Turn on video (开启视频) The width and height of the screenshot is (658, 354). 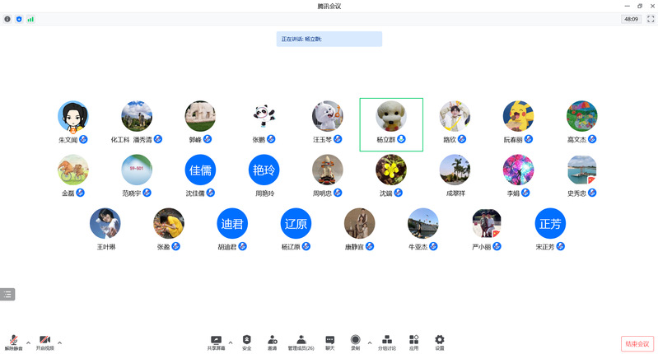(x=45, y=342)
